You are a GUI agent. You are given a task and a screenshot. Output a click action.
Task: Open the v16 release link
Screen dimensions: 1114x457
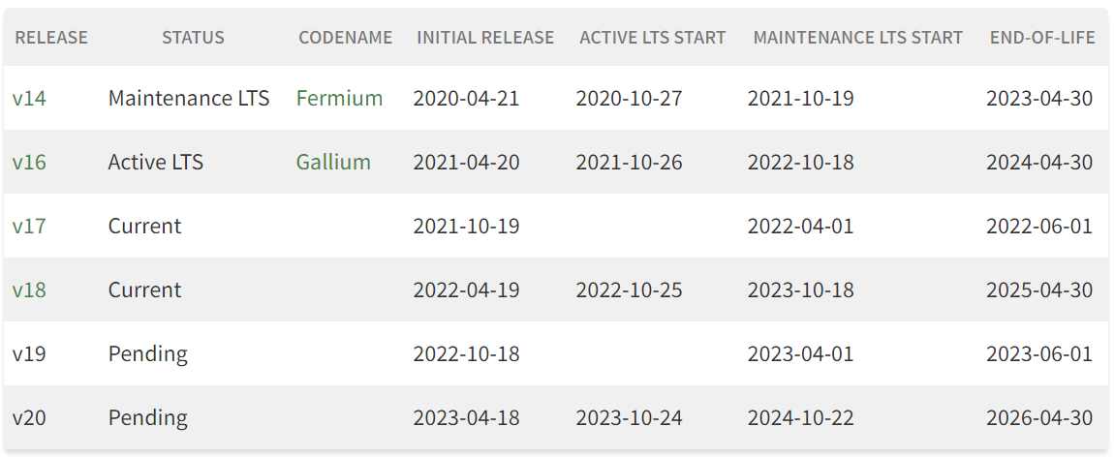[29, 162]
